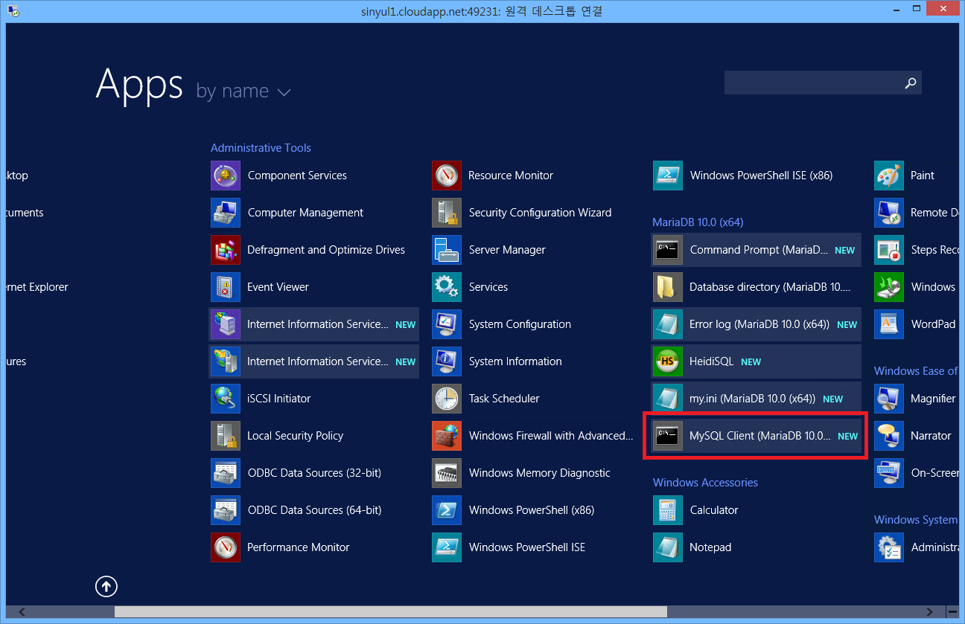The height and width of the screenshot is (624, 965).
Task: Select the Windows Accessories group header
Action: pyautogui.click(x=705, y=483)
